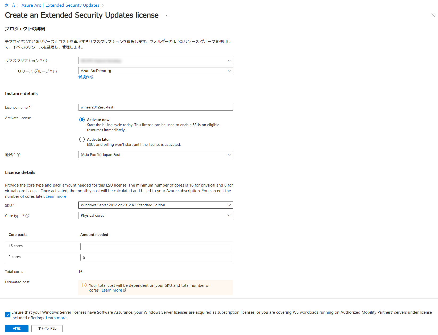438x335 pixels.
Task: Click the 新規作成 link under resource group
Action: tap(86, 77)
